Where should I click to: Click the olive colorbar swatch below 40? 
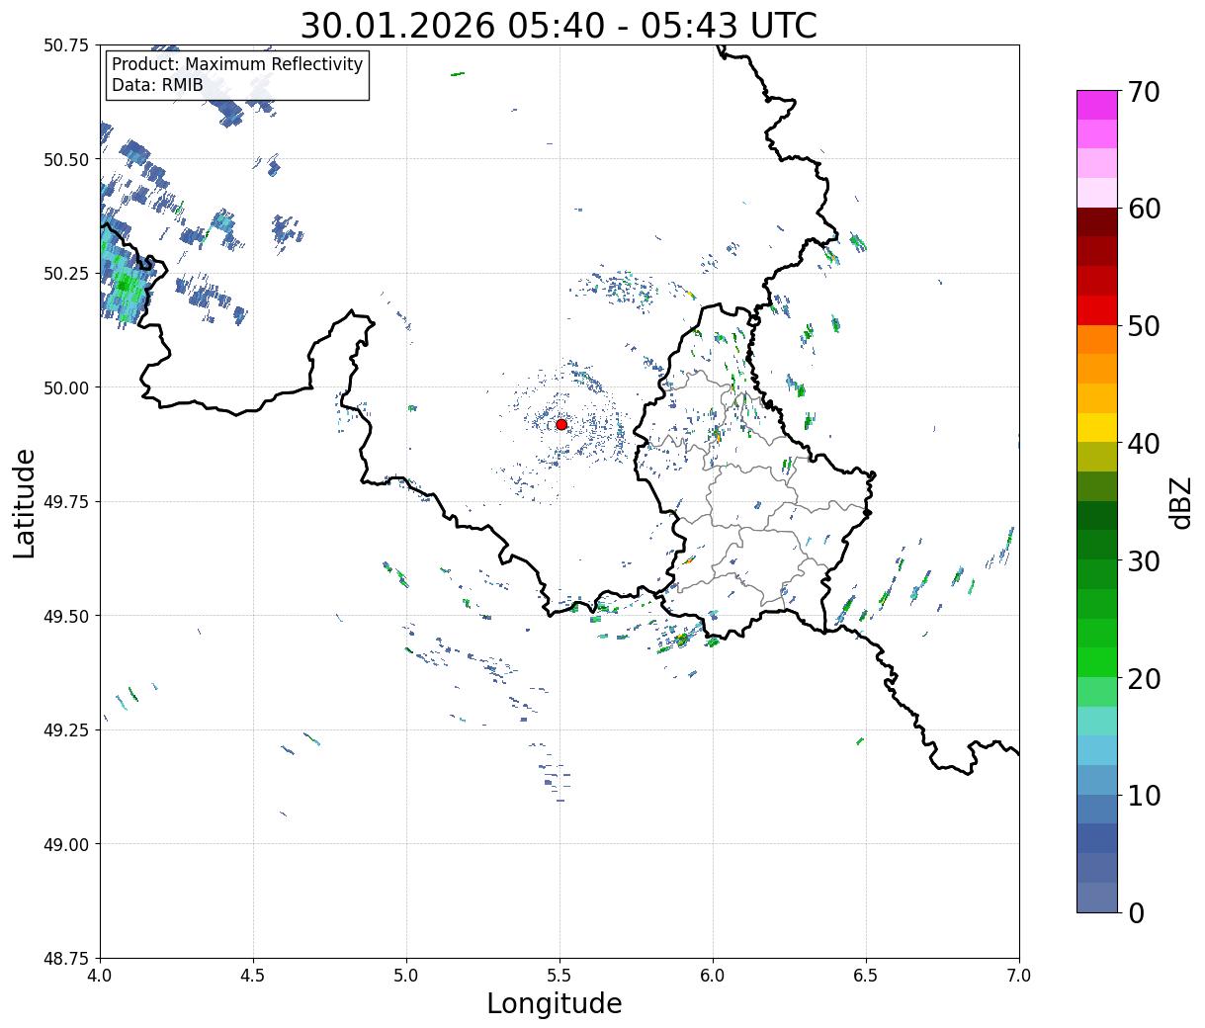click(1097, 458)
